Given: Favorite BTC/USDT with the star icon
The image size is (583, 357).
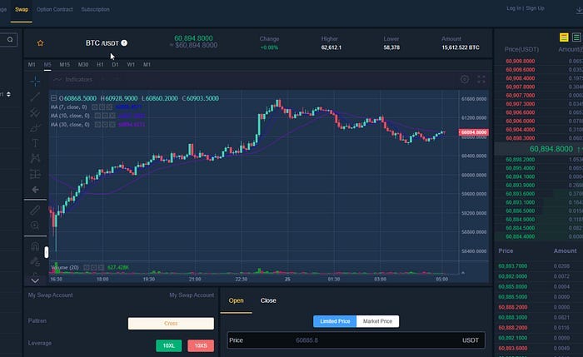Looking at the screenshot, I should pyautogui.click(x=40, y=43).
